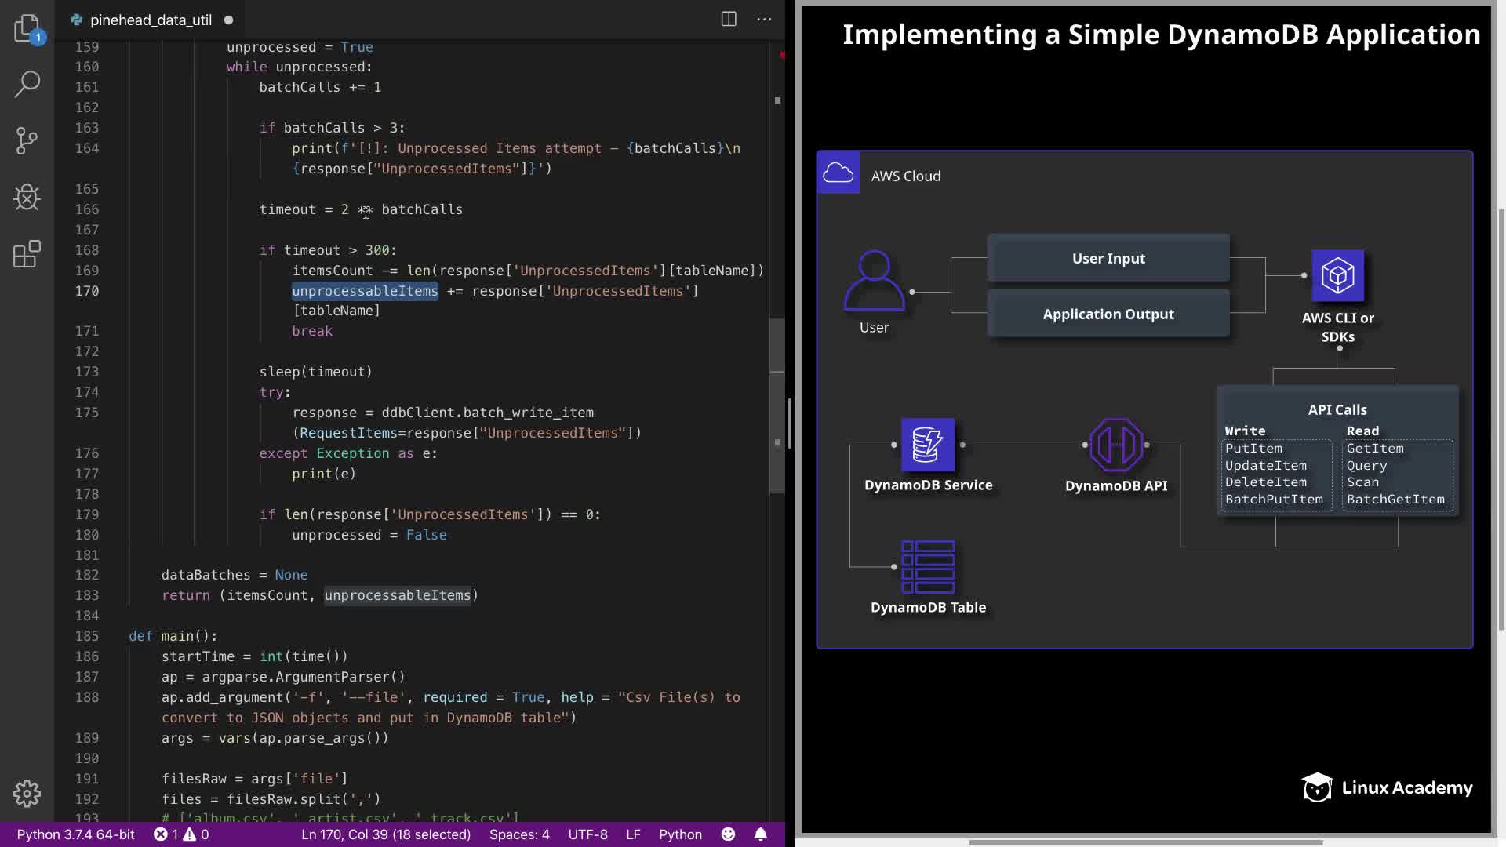The height and width of the screenshot is (847, 1506).
Task: Open the Manage gear icon
Action: (27, 793)
